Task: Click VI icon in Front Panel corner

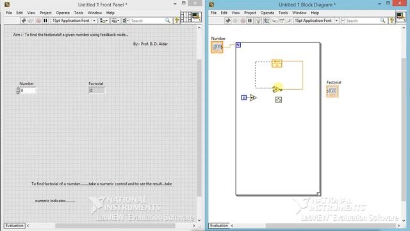Action: 197,17
